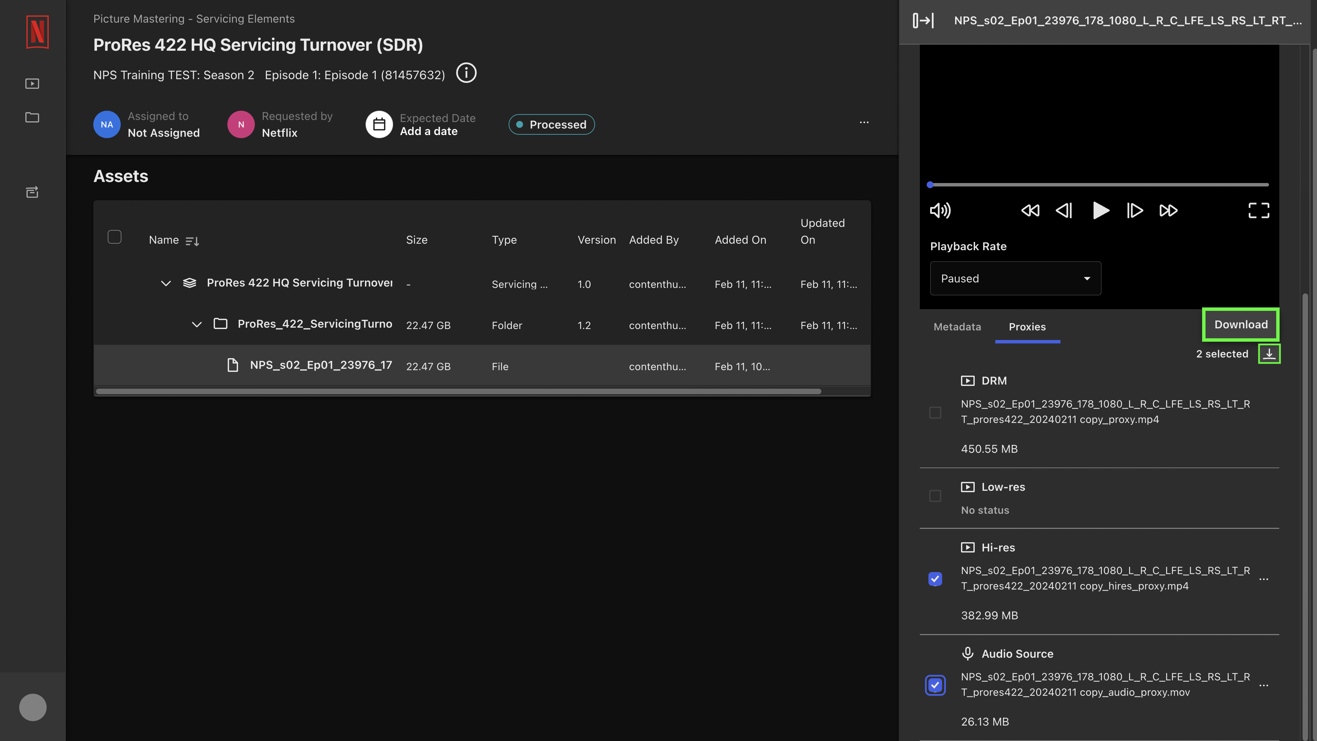Click the Added By column header
The height and width of the screenshot is (741, 1317).
654,240
